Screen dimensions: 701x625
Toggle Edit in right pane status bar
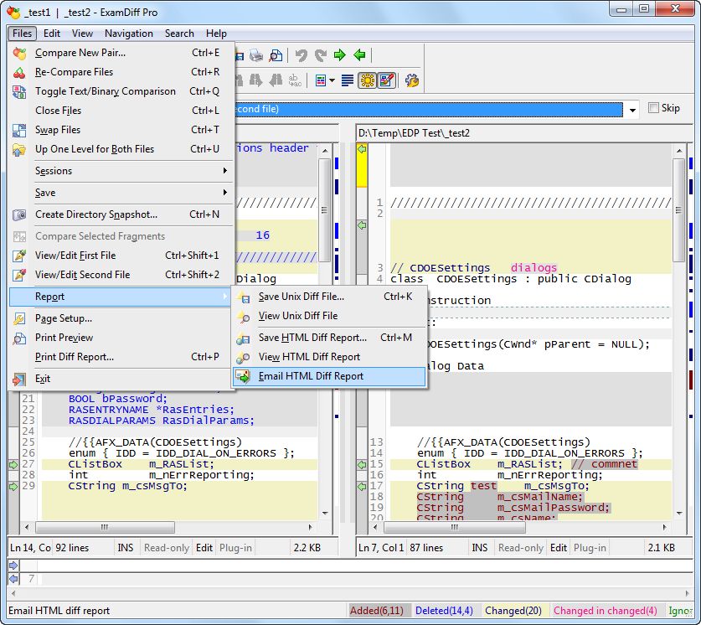[x=559, y=548]
